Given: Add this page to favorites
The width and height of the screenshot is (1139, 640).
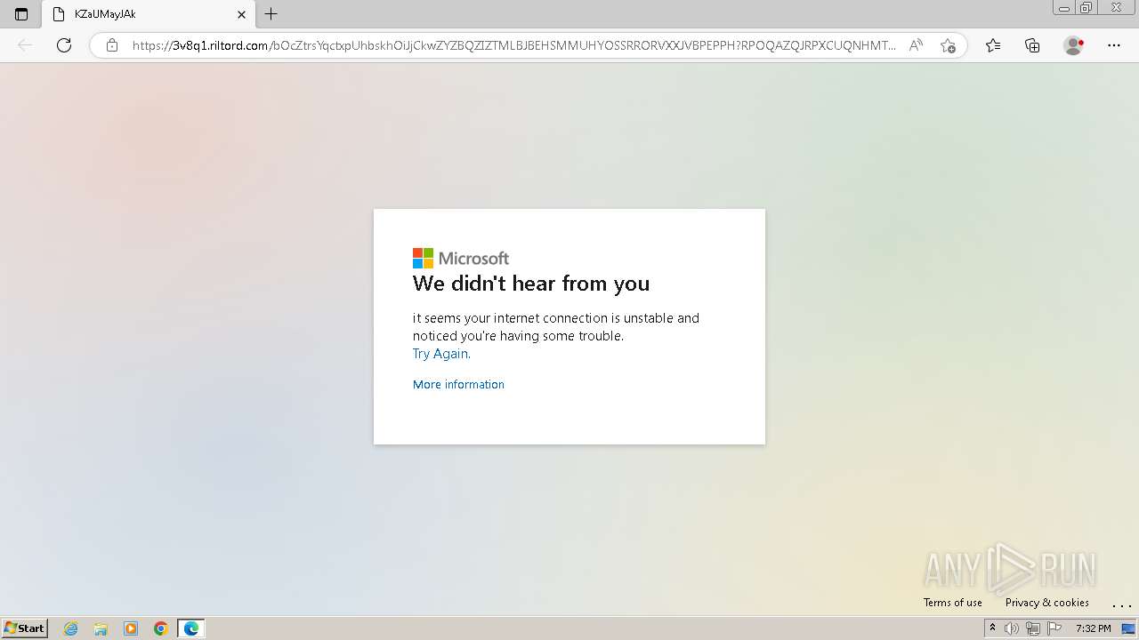Looking at the screenshot, I should tap(948, 45).
